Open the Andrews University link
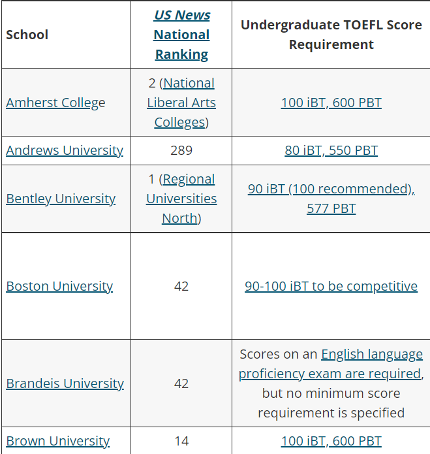 point(65,150)
